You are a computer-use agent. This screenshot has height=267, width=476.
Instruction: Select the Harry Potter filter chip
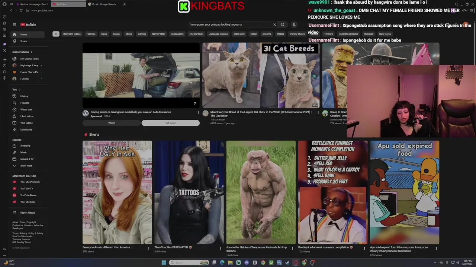tap(158, 34)
